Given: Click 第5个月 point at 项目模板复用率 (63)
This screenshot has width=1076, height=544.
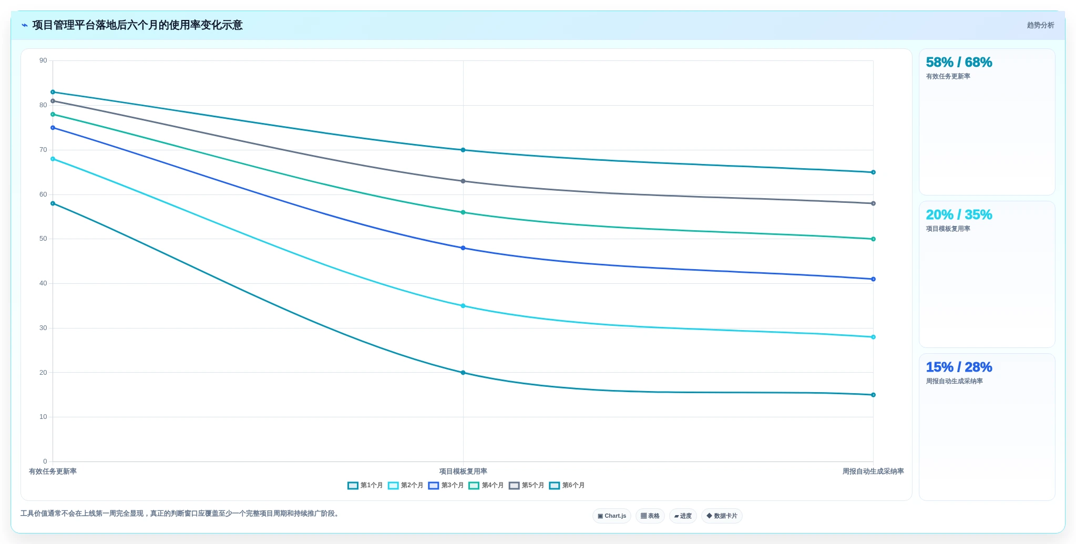Looking at the screenshot, I should [463, 181].
